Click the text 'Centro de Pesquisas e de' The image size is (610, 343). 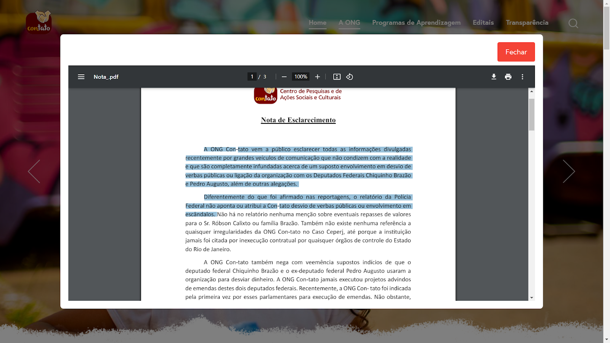click(311, 91)
